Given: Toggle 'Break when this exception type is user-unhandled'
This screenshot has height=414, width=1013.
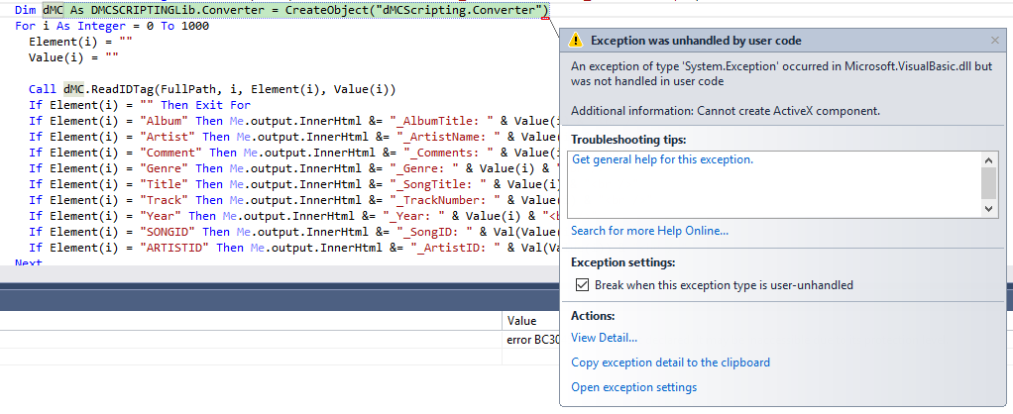Looking at the screenshot, I should coord(583,285).
